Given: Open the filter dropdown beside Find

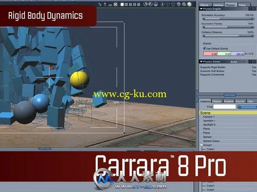Looking at the screenshot, I should (247, 107).
